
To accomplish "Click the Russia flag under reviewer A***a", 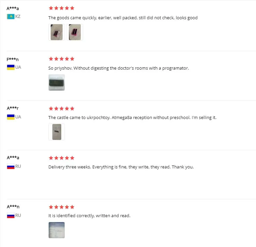I will click(x=11, y=166).
